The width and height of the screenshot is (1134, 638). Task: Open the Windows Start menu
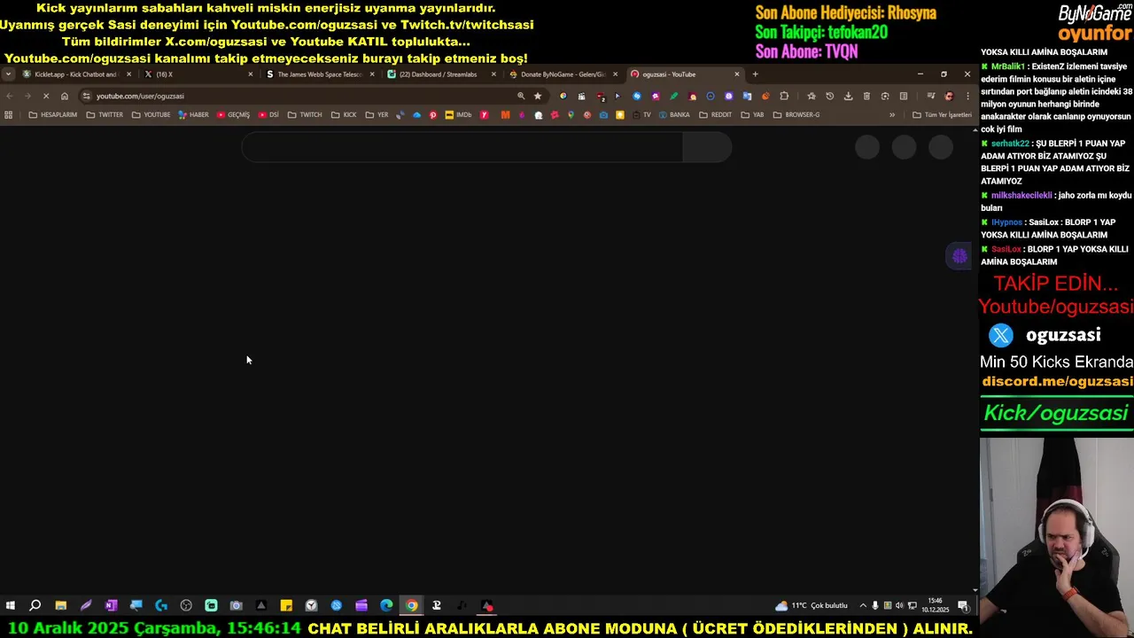coord(10,606)
